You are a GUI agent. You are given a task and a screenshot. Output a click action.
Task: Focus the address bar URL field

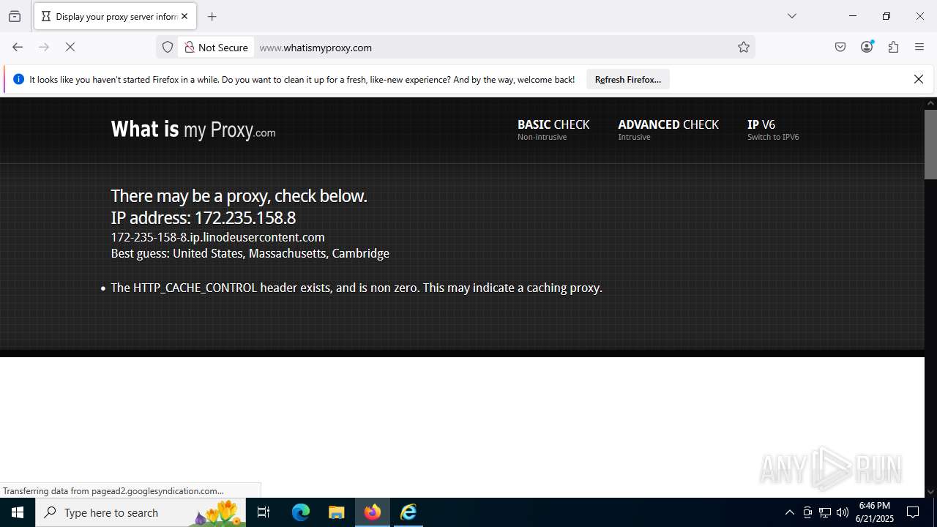click(x=494, y=47)
